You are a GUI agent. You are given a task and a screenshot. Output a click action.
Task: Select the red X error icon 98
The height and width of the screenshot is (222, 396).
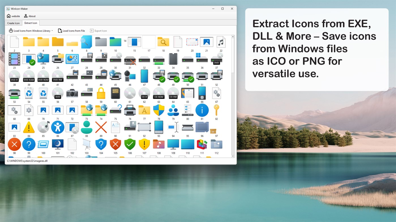(x=14, y=144)
